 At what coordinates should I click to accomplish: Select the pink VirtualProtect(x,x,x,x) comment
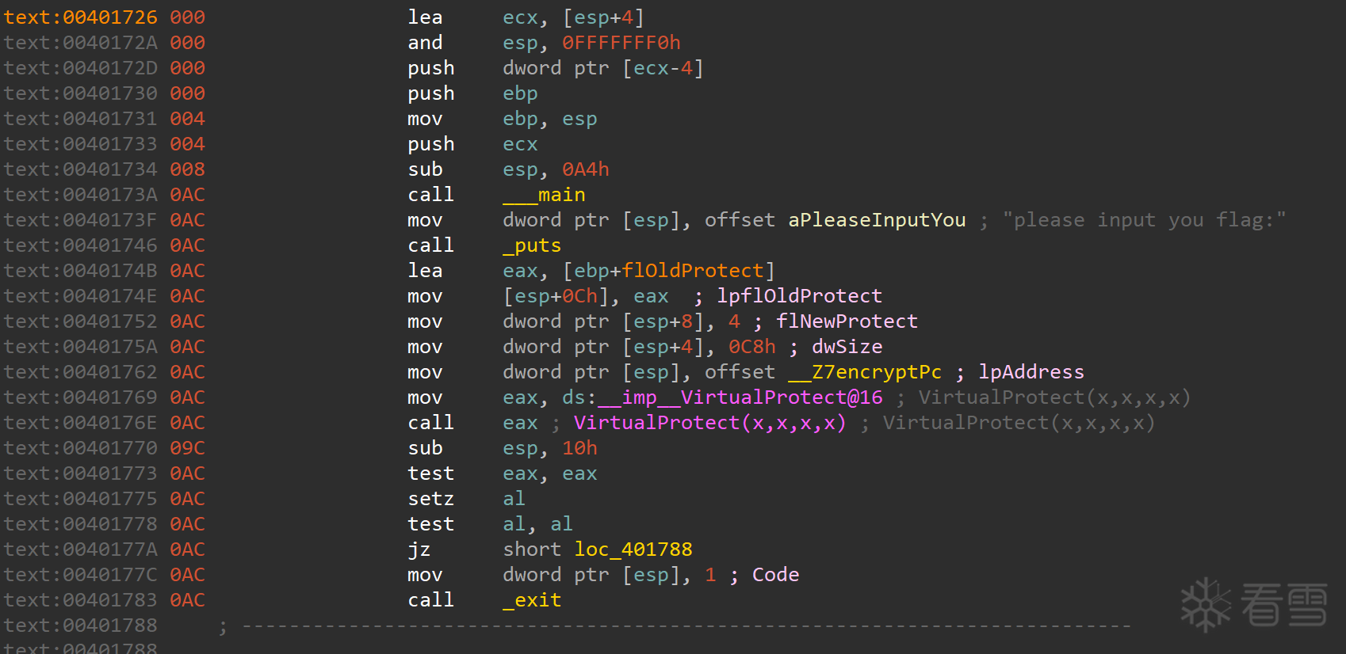(710, 423)
